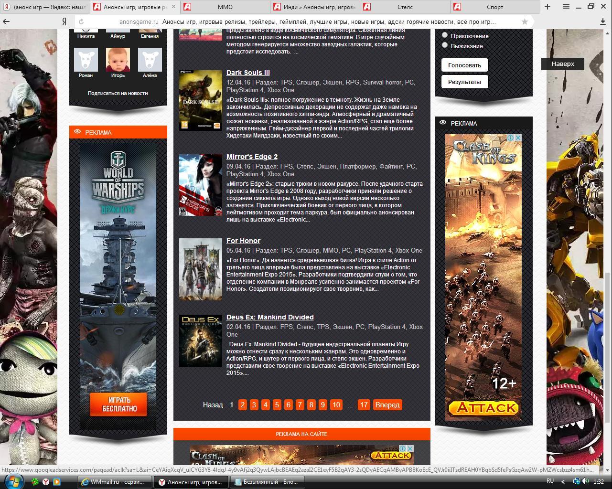612x489 pixels.
Task: Reload the page with the refresh icon
Action: (81, 21)
